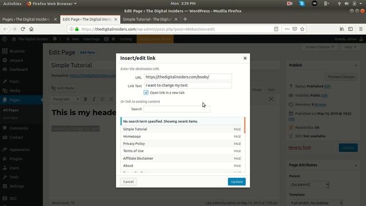
Task: Open a new browser tab
Action: click(185, 19)
